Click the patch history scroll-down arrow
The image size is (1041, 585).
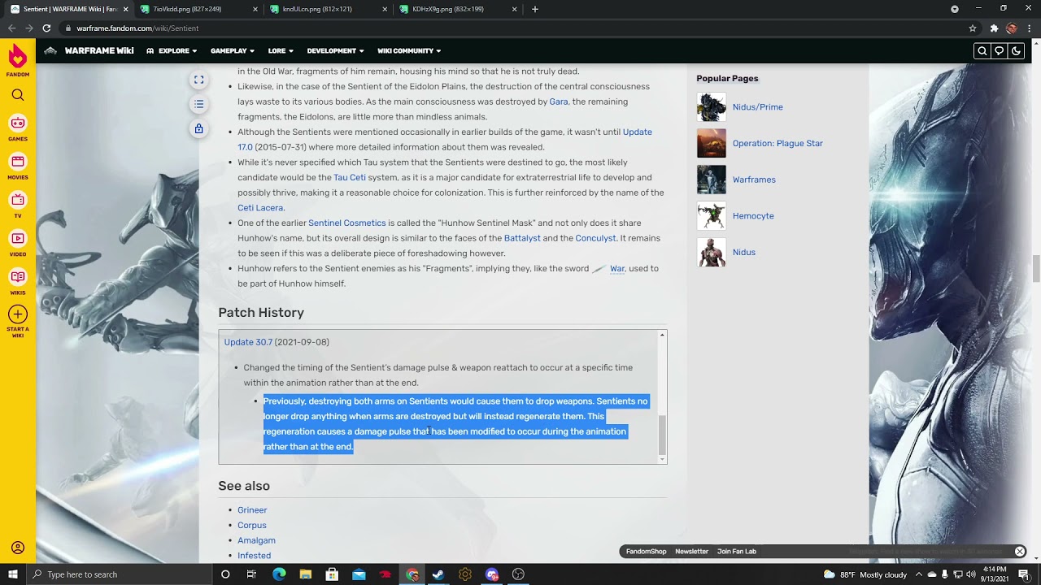662,459
